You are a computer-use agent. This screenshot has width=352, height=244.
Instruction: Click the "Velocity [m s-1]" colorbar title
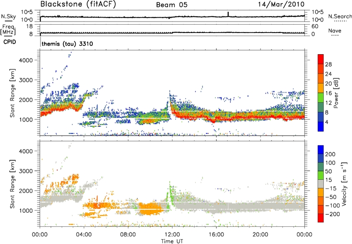(345, 184)
